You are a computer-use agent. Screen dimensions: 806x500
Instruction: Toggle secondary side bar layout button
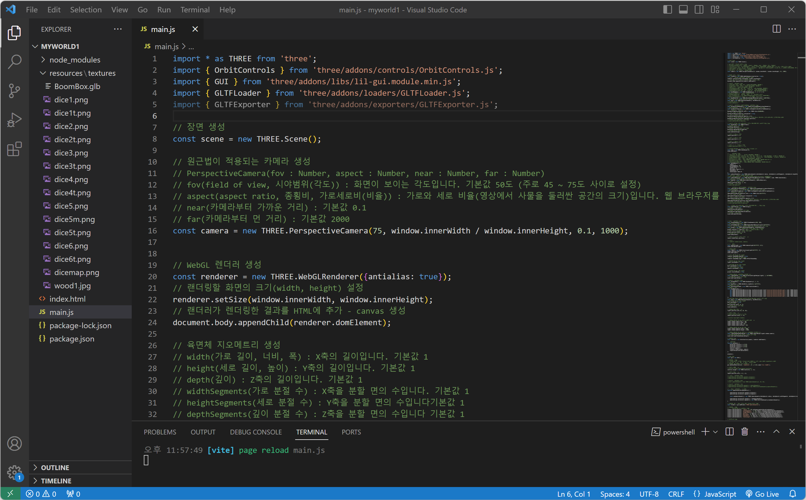(x=699, y=10)
